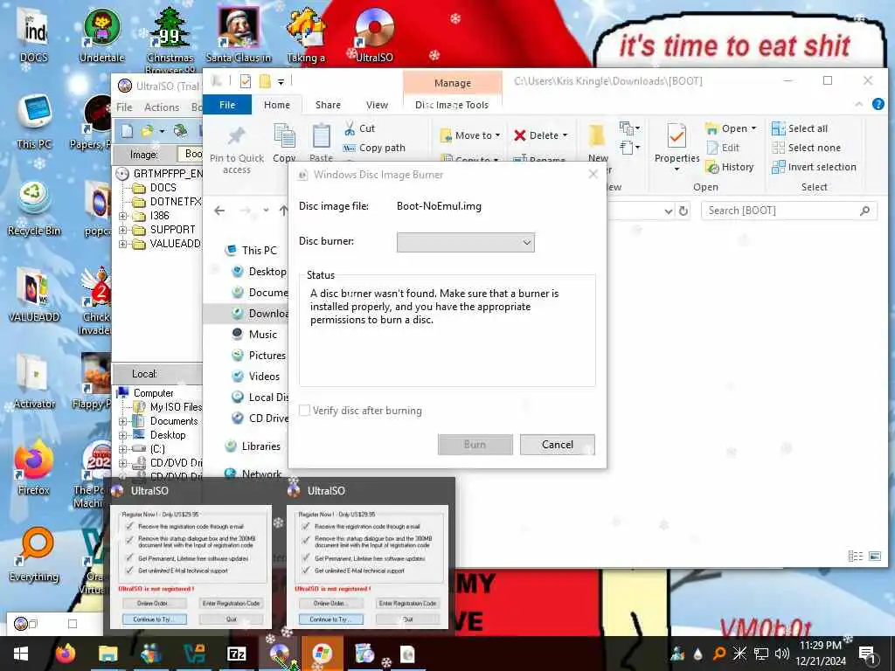Open the File tab in Explorer

tap(227, 105)
